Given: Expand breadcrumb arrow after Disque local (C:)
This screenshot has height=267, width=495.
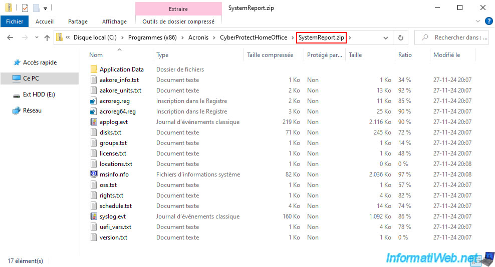Looking at the screenshot, I should tap(122, 38).
